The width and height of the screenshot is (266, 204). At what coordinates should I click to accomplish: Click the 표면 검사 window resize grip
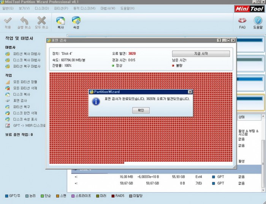pyautogui.click(x=234, y=167)
